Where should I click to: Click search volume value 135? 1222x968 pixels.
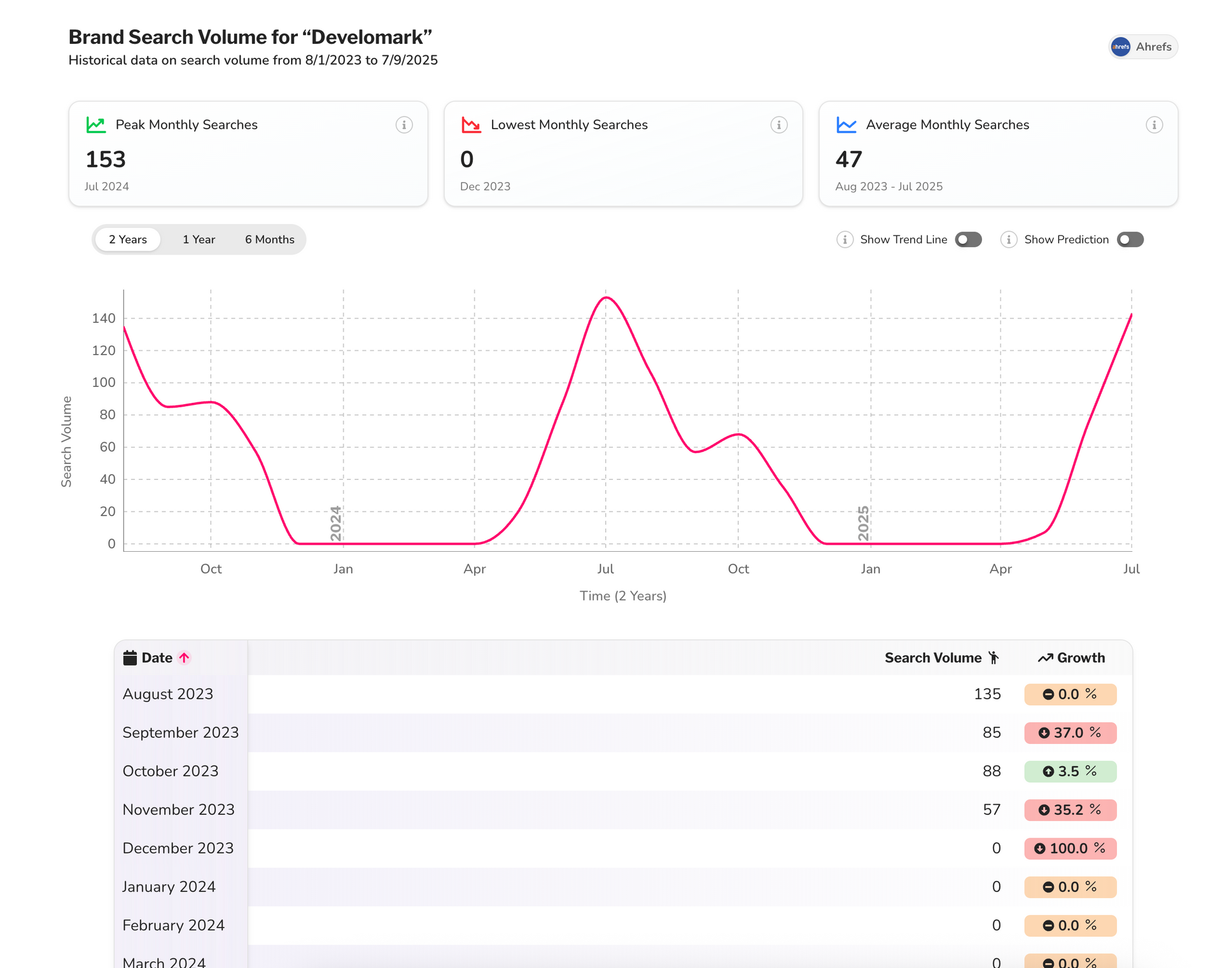(987, 694)
